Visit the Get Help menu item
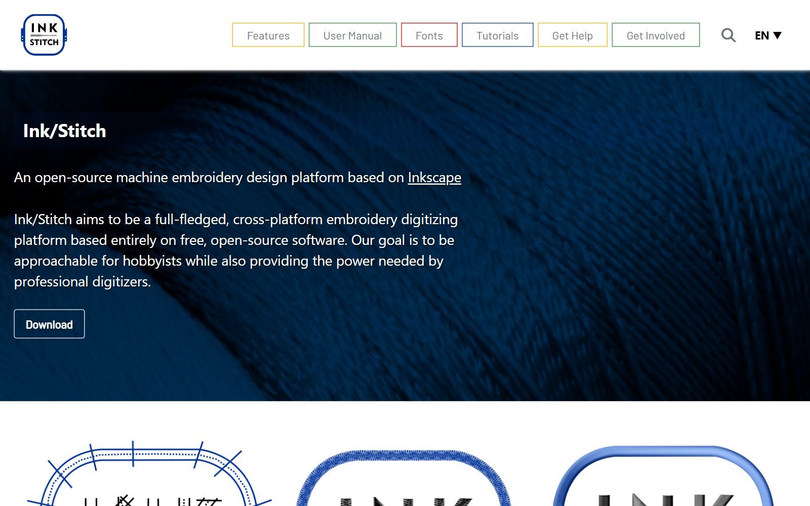 point(573,35)
